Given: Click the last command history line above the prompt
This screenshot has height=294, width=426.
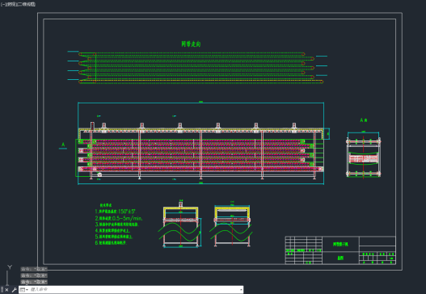Looking at the screenshot, I should [34, 282].
